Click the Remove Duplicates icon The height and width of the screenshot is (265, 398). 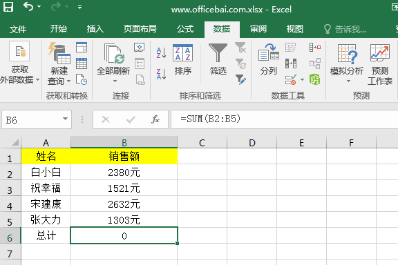(x=291, y=63)
